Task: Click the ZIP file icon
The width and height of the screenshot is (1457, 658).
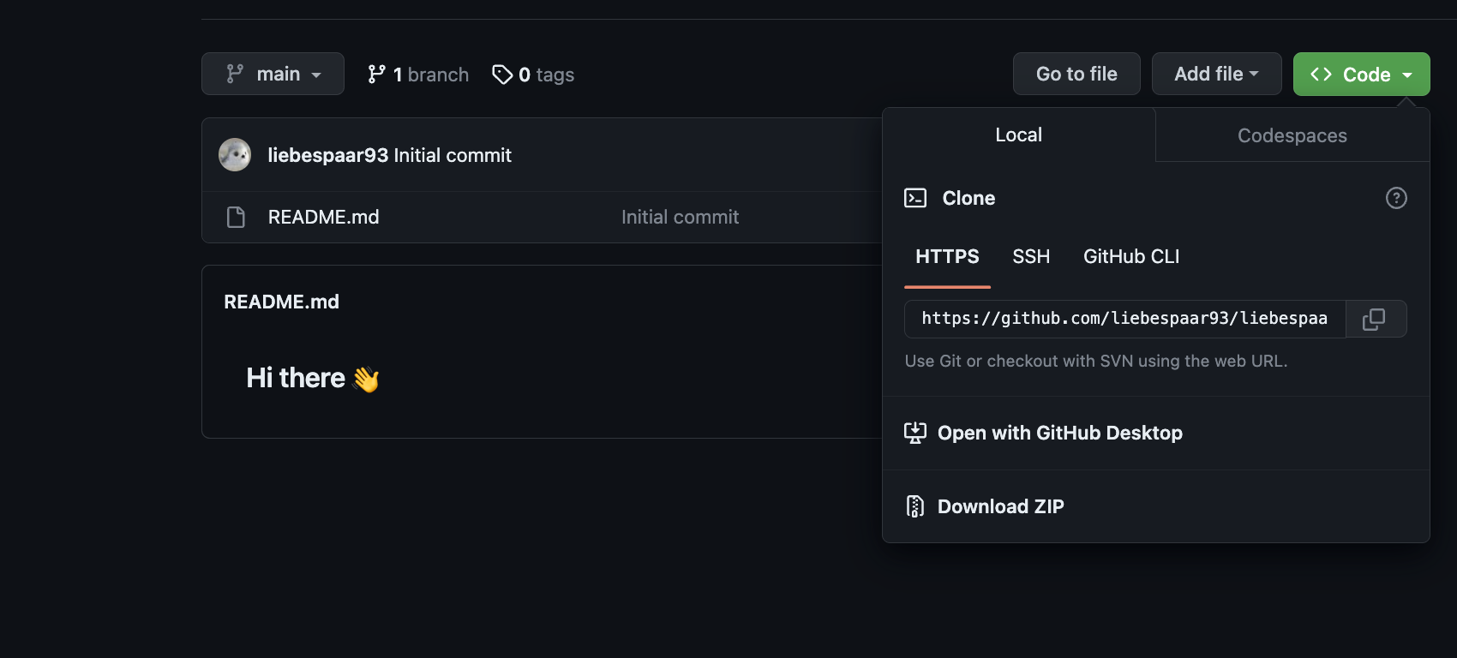Action: click(x=915, y=506)
